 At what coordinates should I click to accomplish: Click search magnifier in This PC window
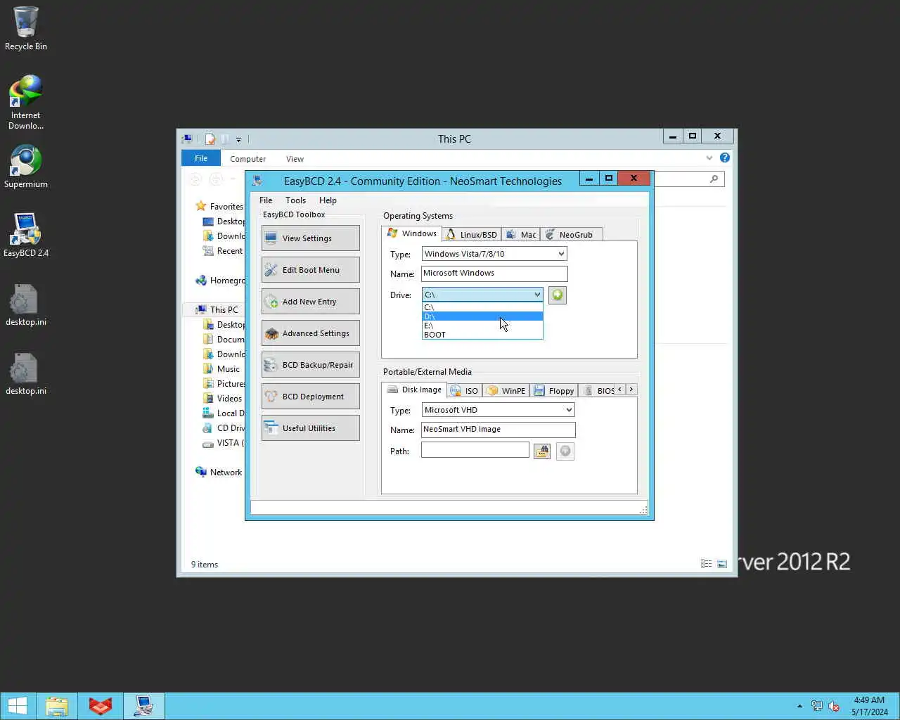coord(714,179)
